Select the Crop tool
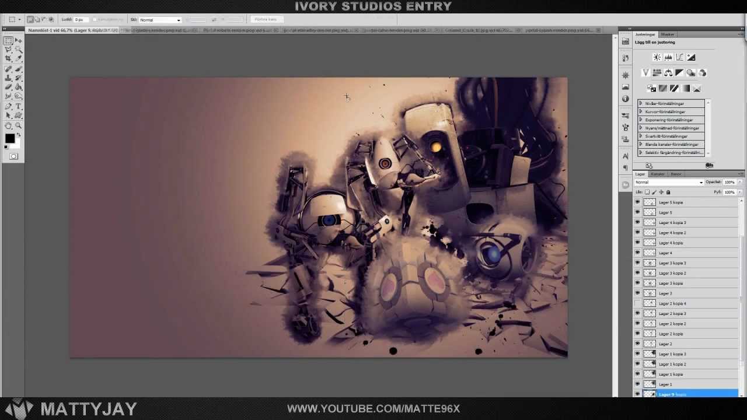 [8, 58]
